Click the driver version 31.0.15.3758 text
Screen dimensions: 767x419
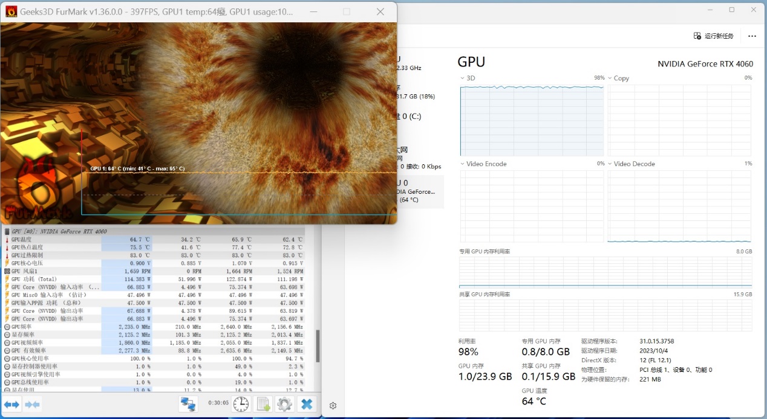(x=657, y=341)
